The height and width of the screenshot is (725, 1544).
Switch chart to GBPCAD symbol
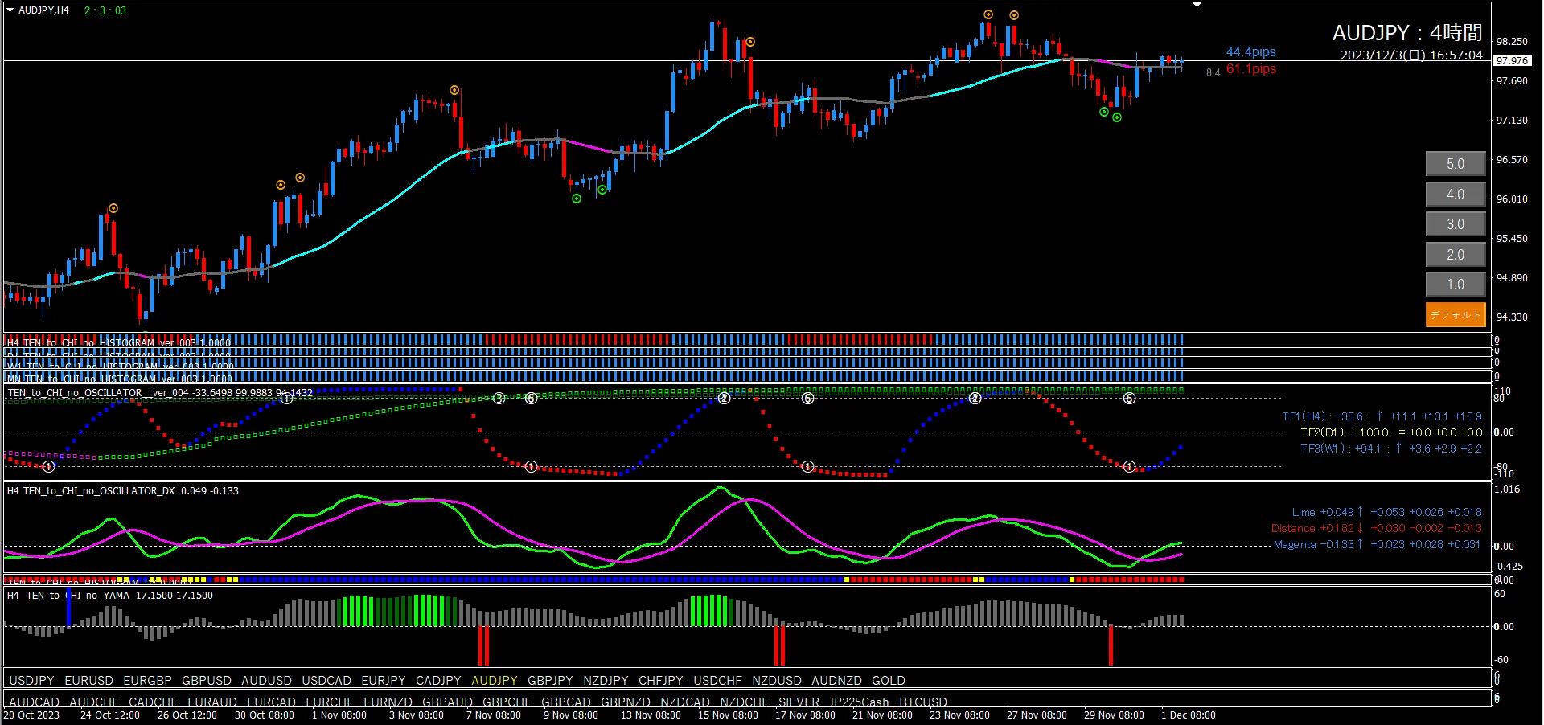coord(566,702)
